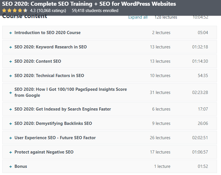Expand Get Indexed by Search Engines plus icon

click(11, 109)
